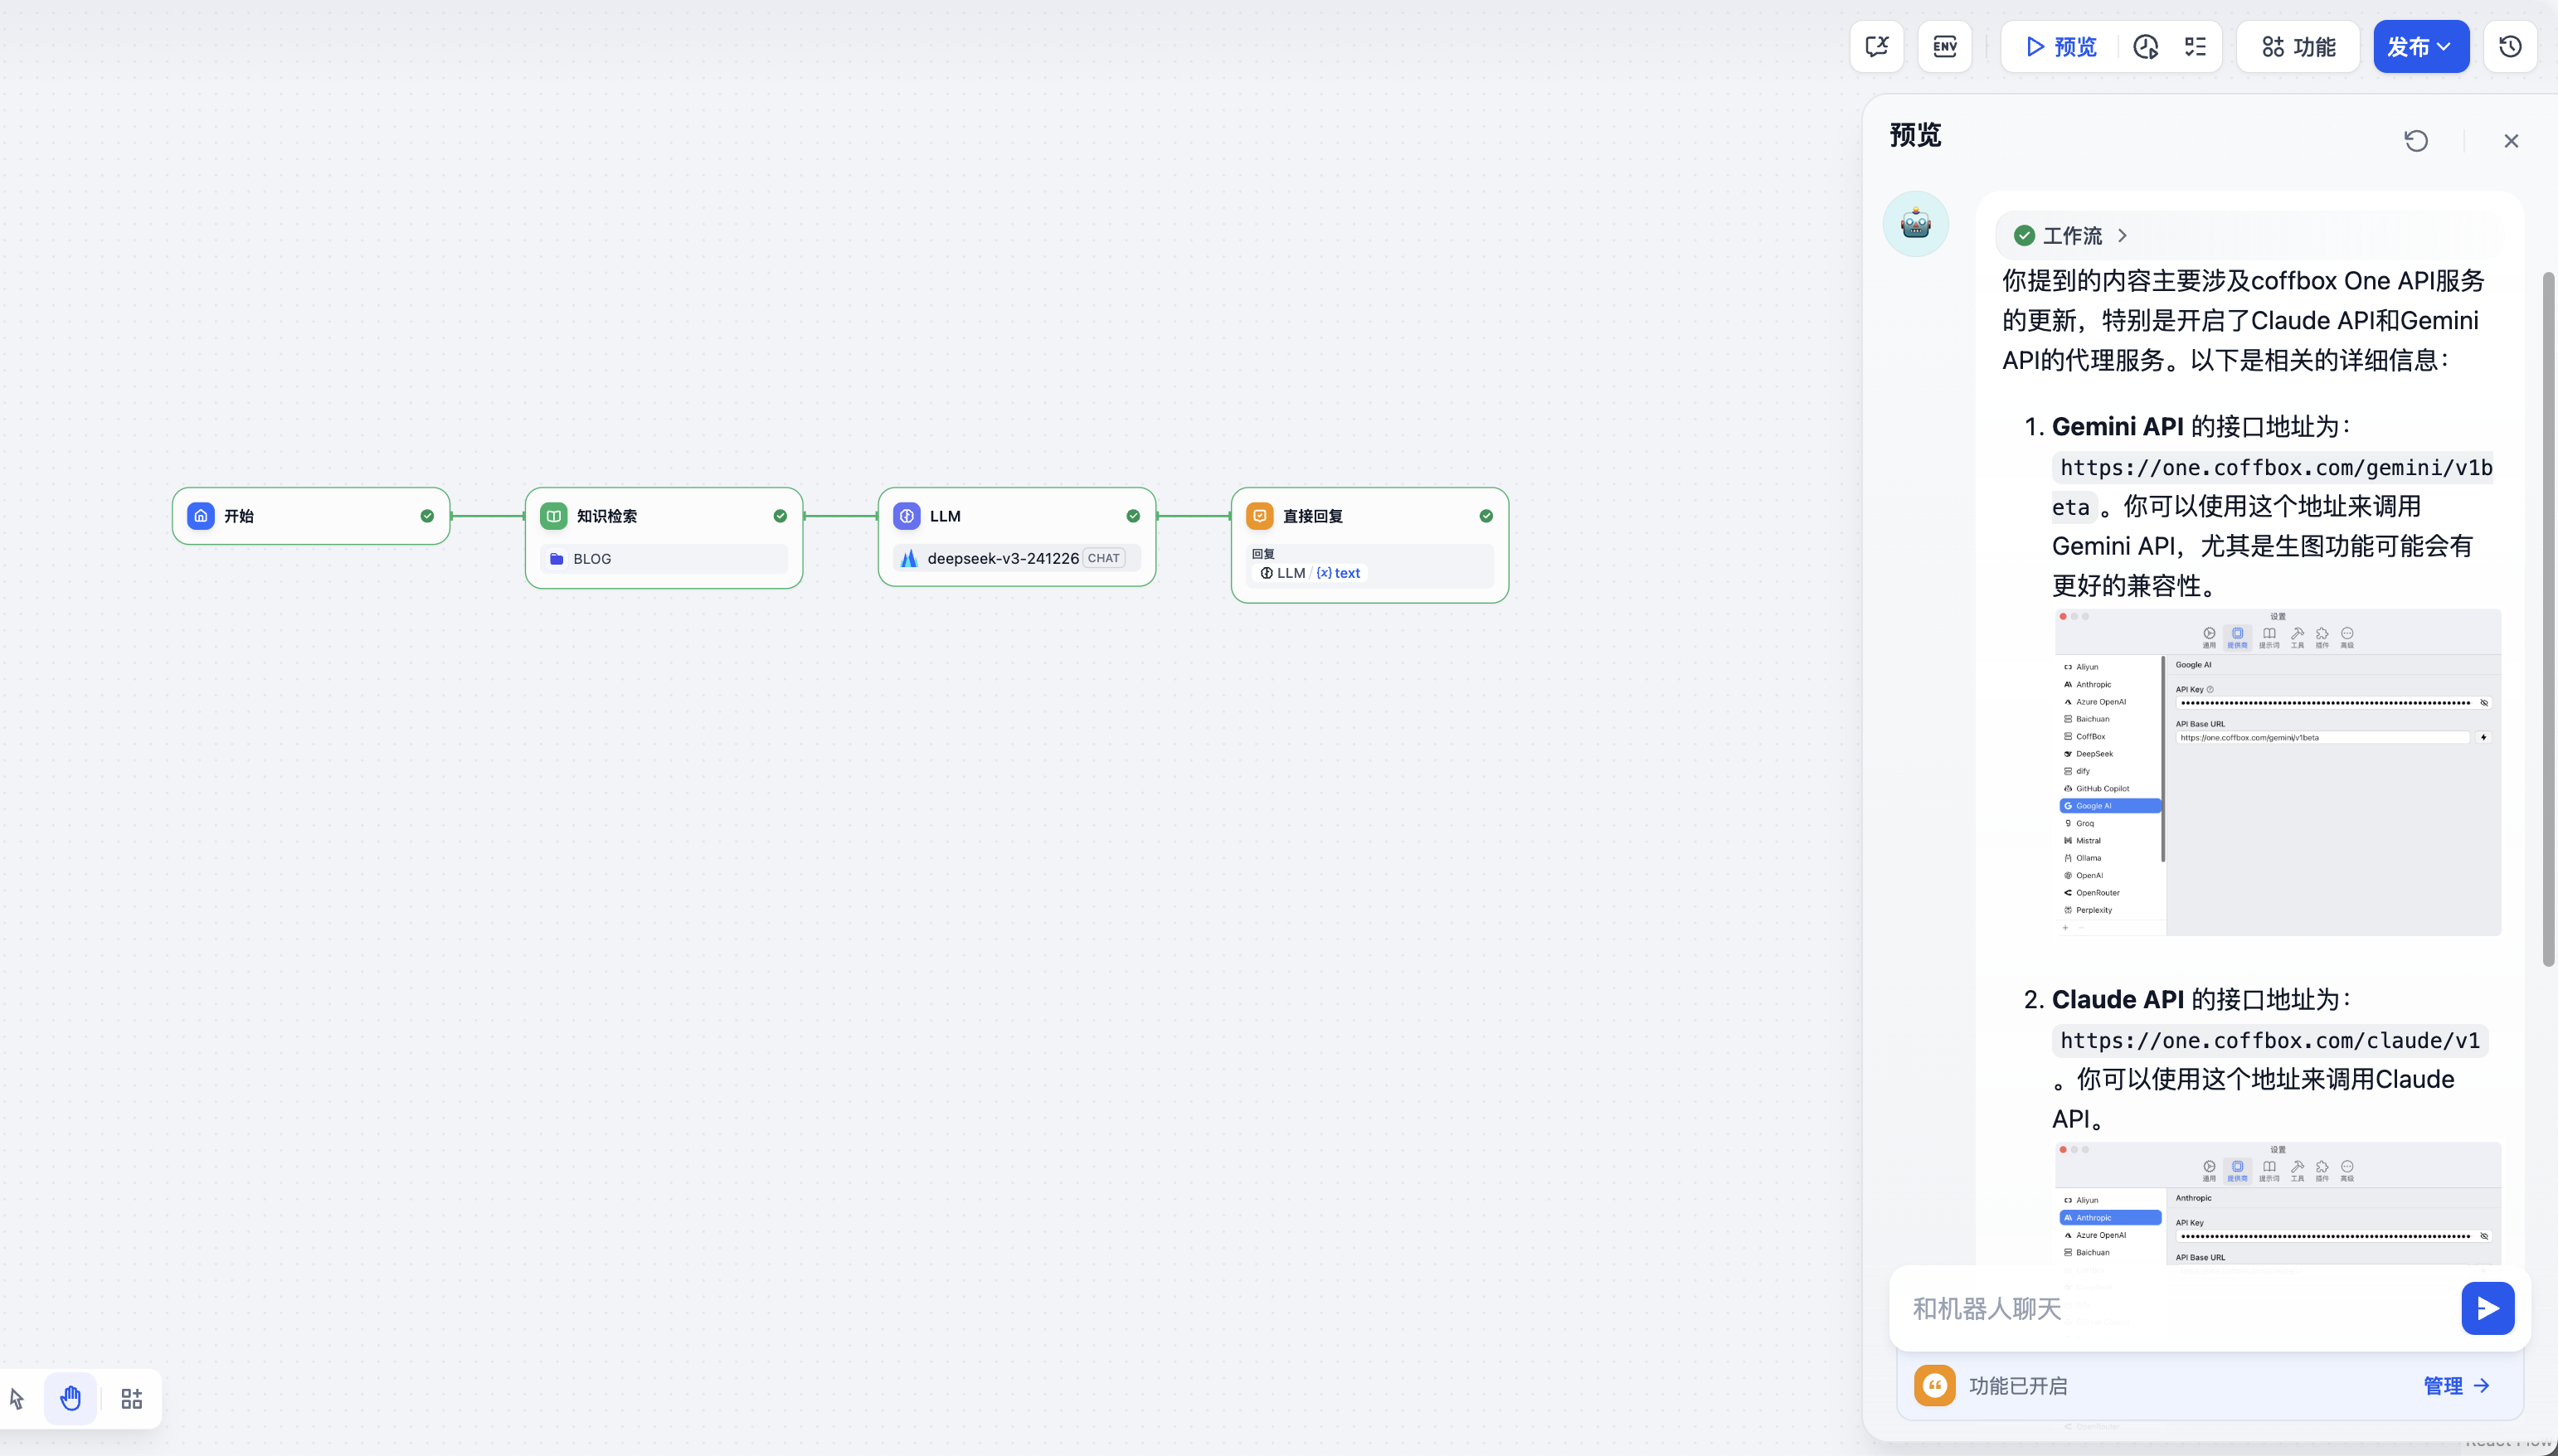This screenshot has height=1456, width=2558.
Task: Open the 发布 publish dropdown
Action: [x=2420, y=47]
